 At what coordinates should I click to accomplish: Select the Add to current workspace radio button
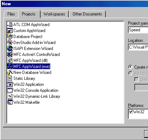click(130, 74)
